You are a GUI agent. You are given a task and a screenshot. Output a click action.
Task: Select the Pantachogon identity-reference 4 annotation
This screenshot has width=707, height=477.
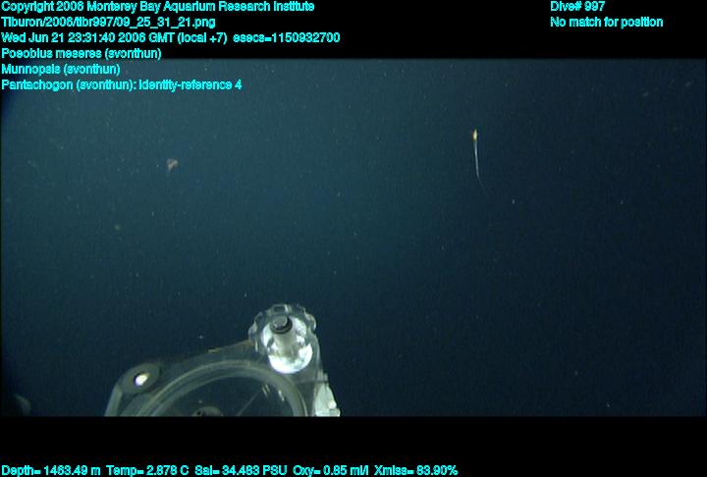coord(122,84)
